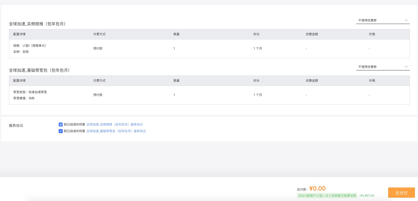Click 带宽峰值: 2Mb configuration detail text

pyautogui.click(x=24, y=98)
